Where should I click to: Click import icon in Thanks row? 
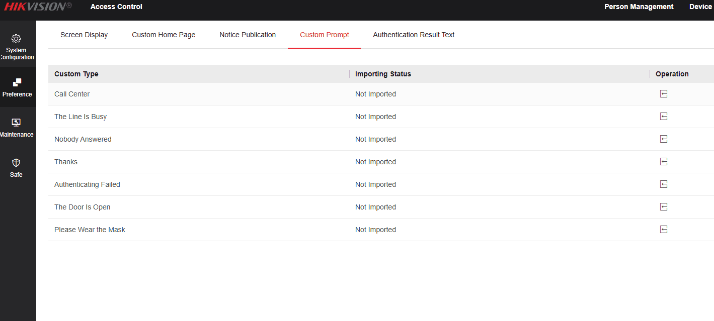point(664,162)
